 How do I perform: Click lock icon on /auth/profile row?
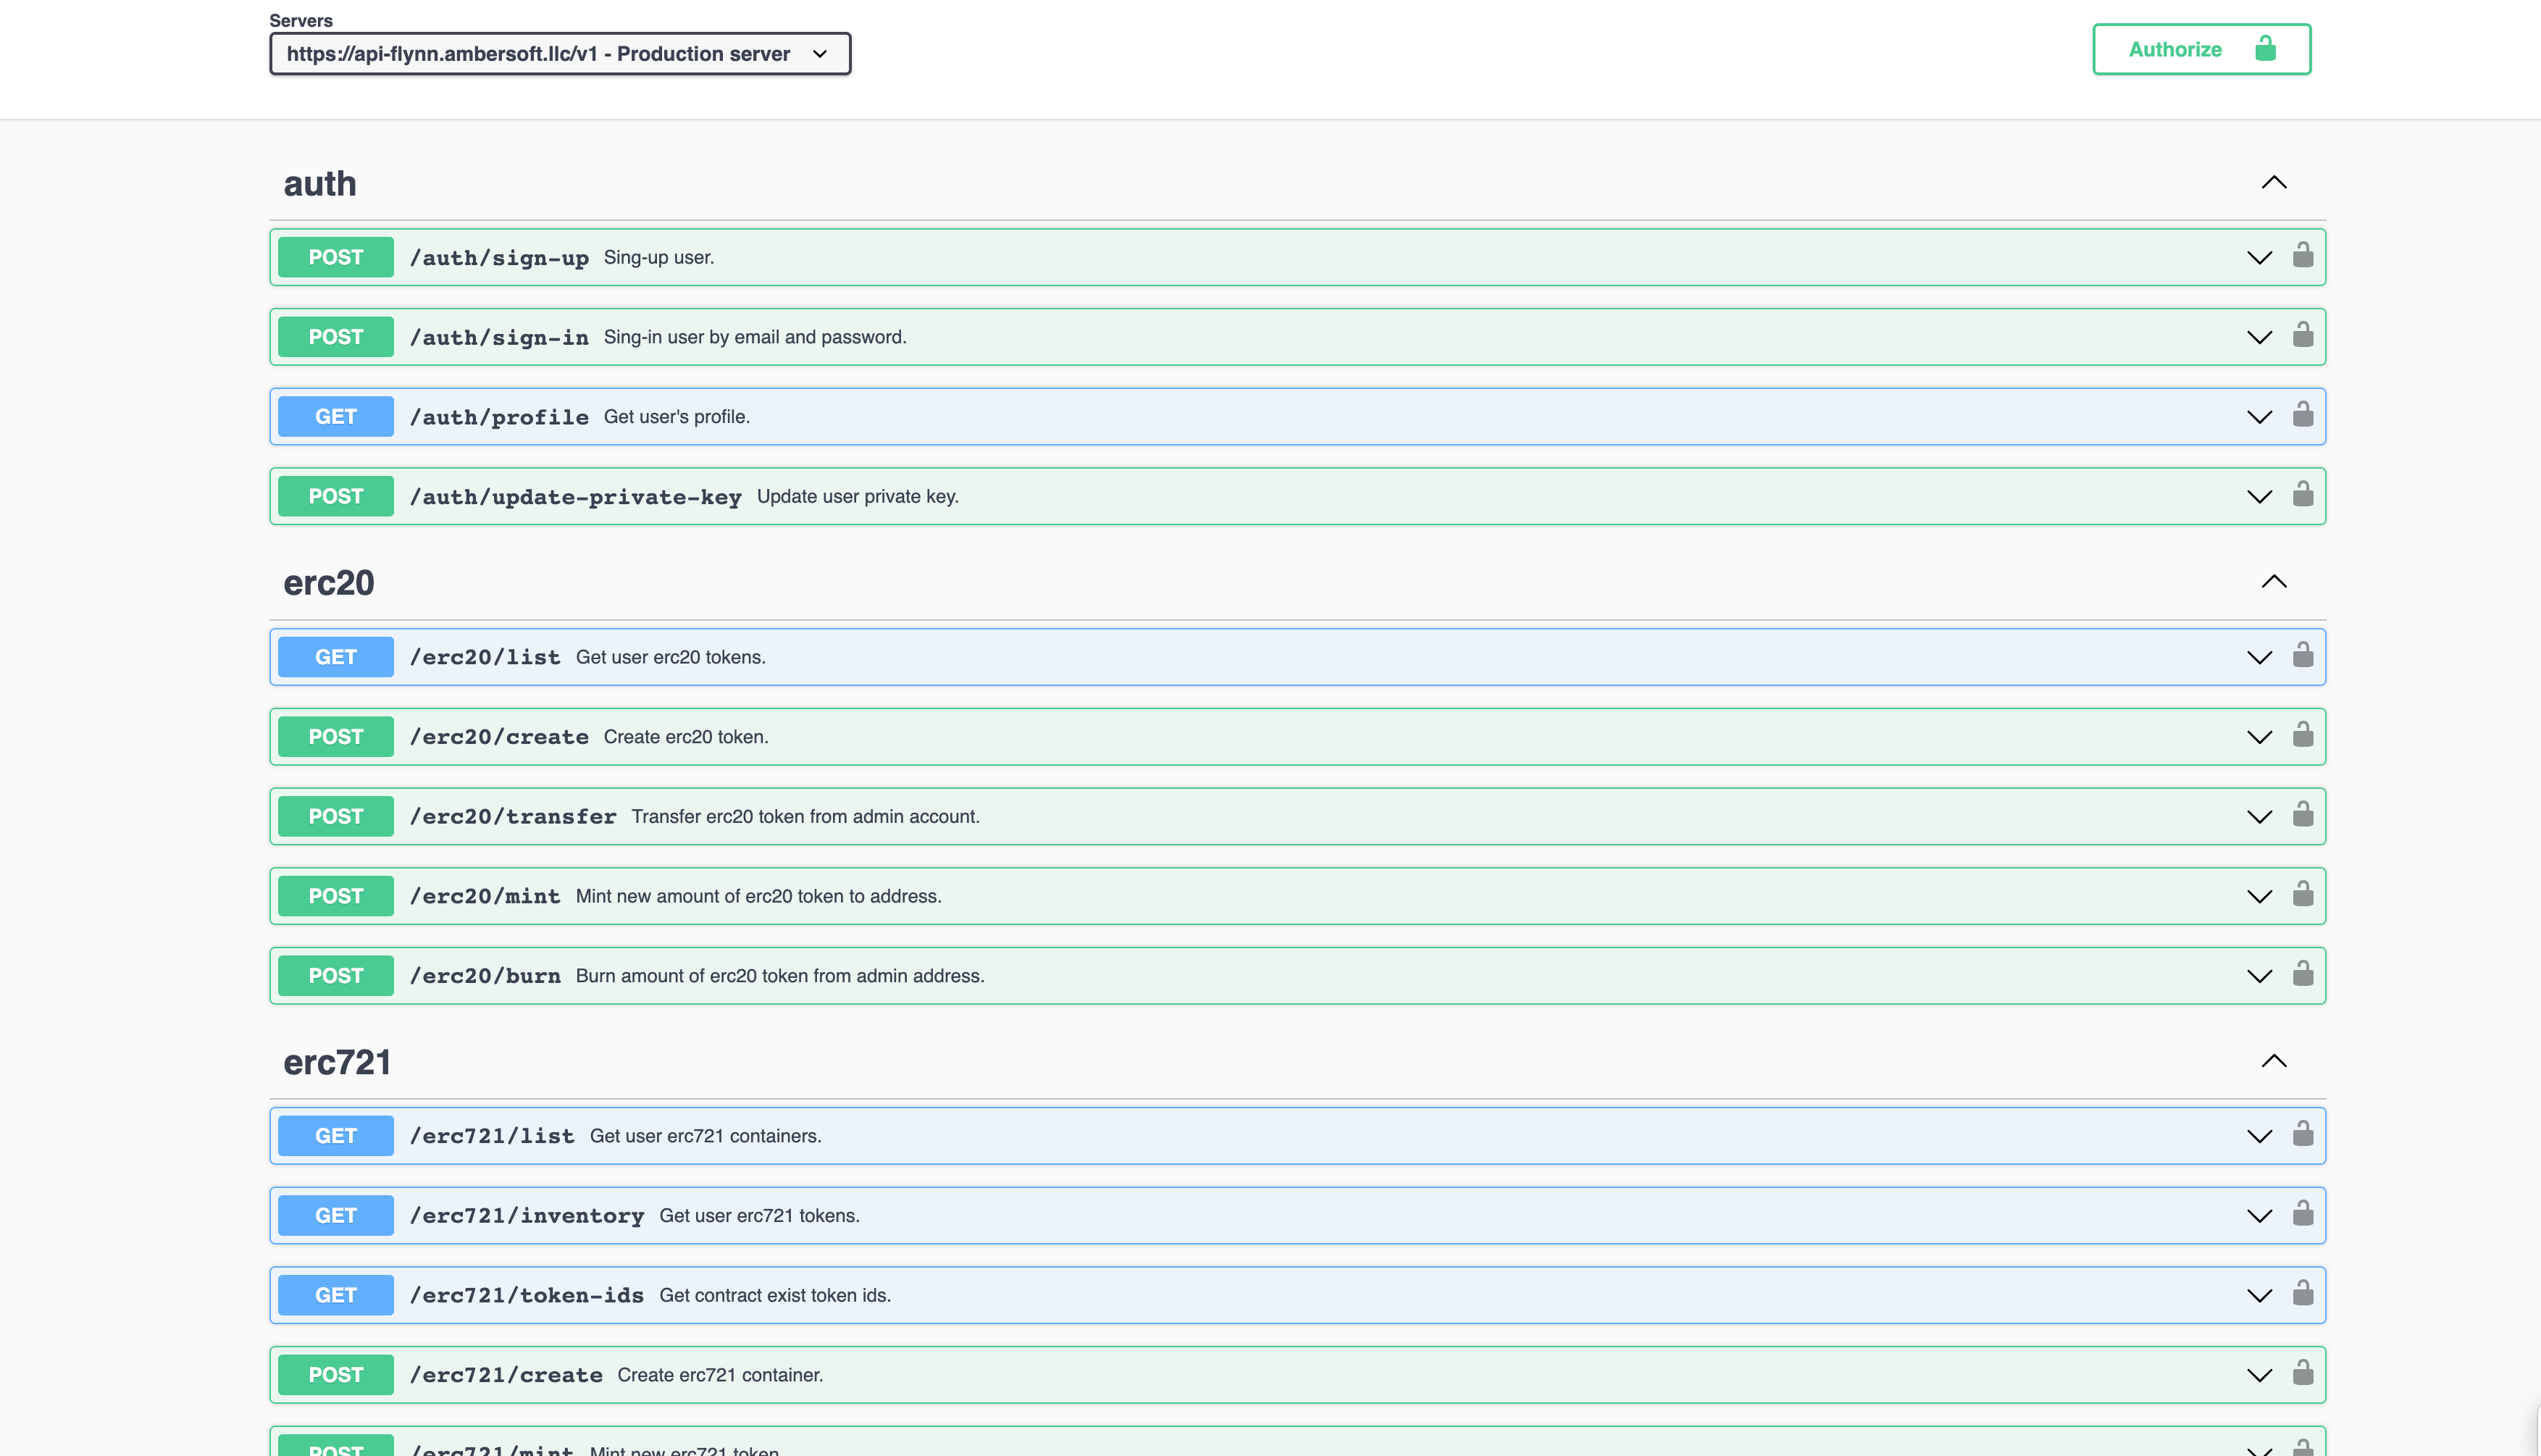2302,415
